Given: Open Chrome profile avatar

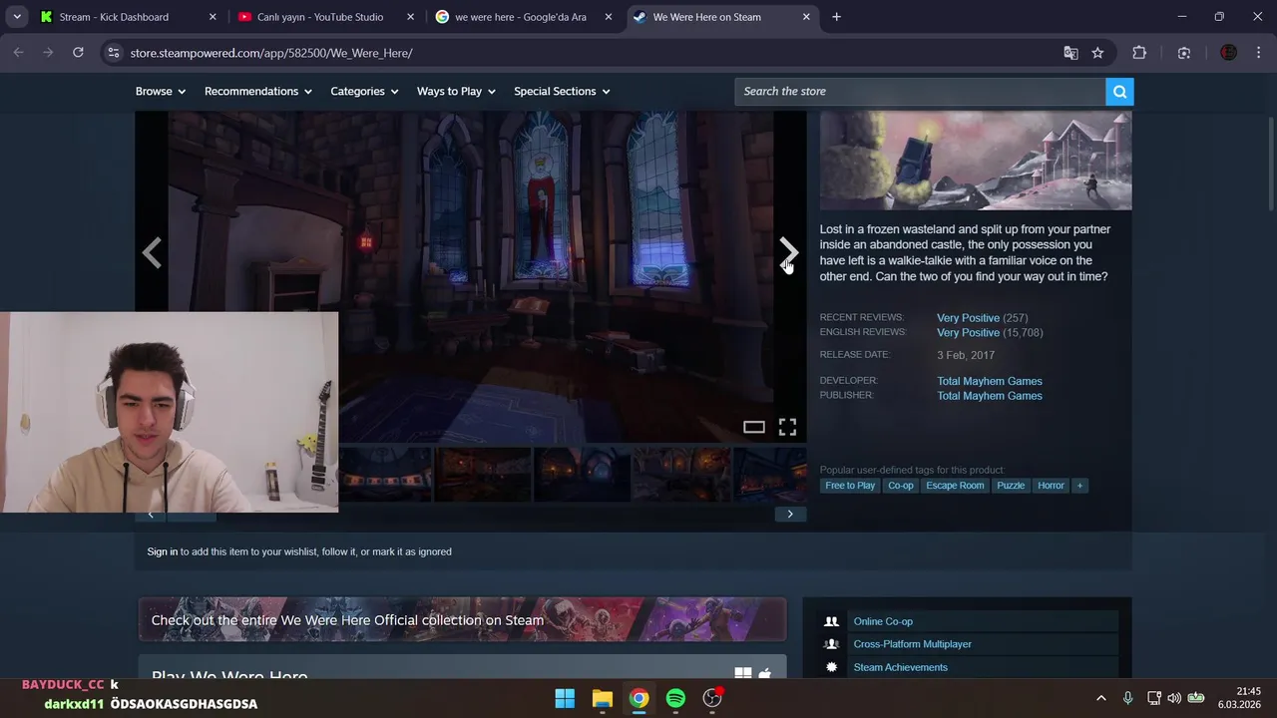Looking at the screenshot, I should pos(1229,53).
